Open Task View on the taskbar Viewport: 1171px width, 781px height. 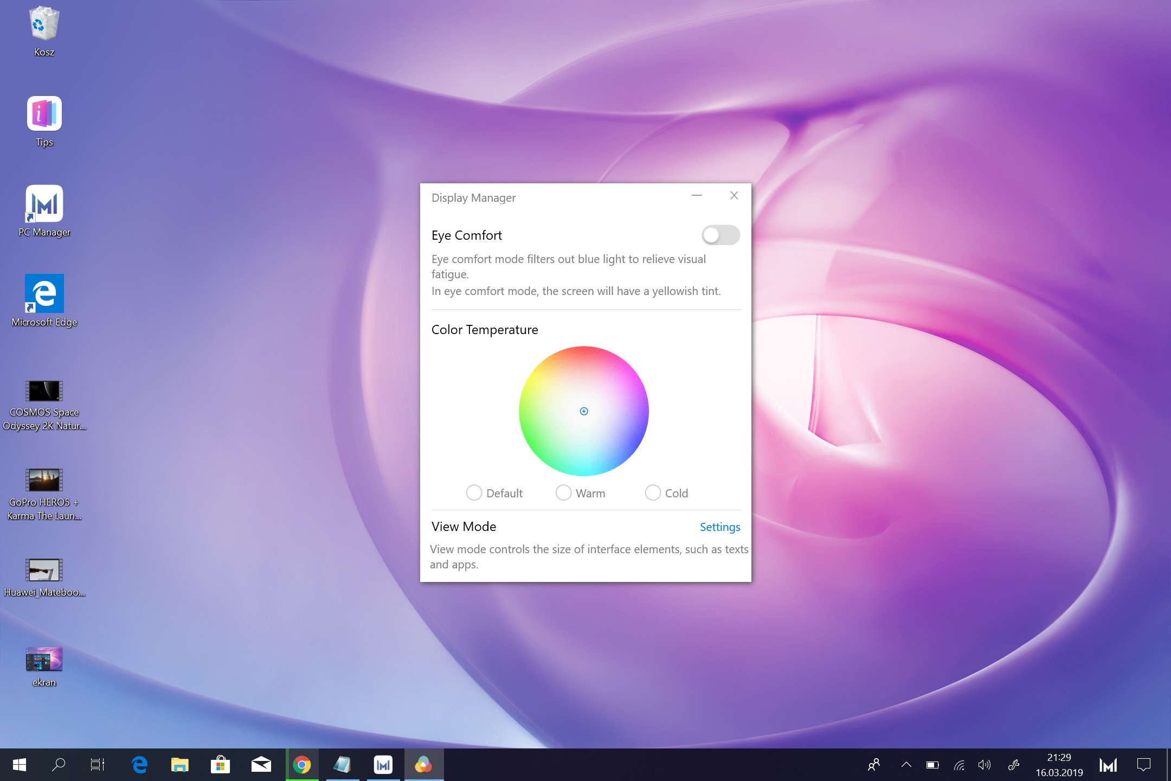(x=98, y=765)
